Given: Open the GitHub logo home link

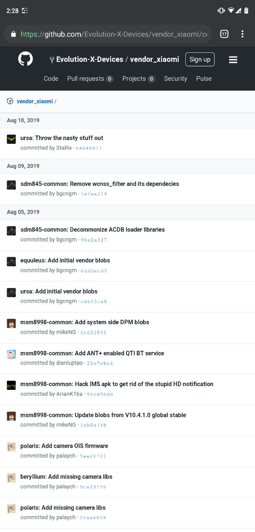Looking at the screenshot, I should coord(25,59).
